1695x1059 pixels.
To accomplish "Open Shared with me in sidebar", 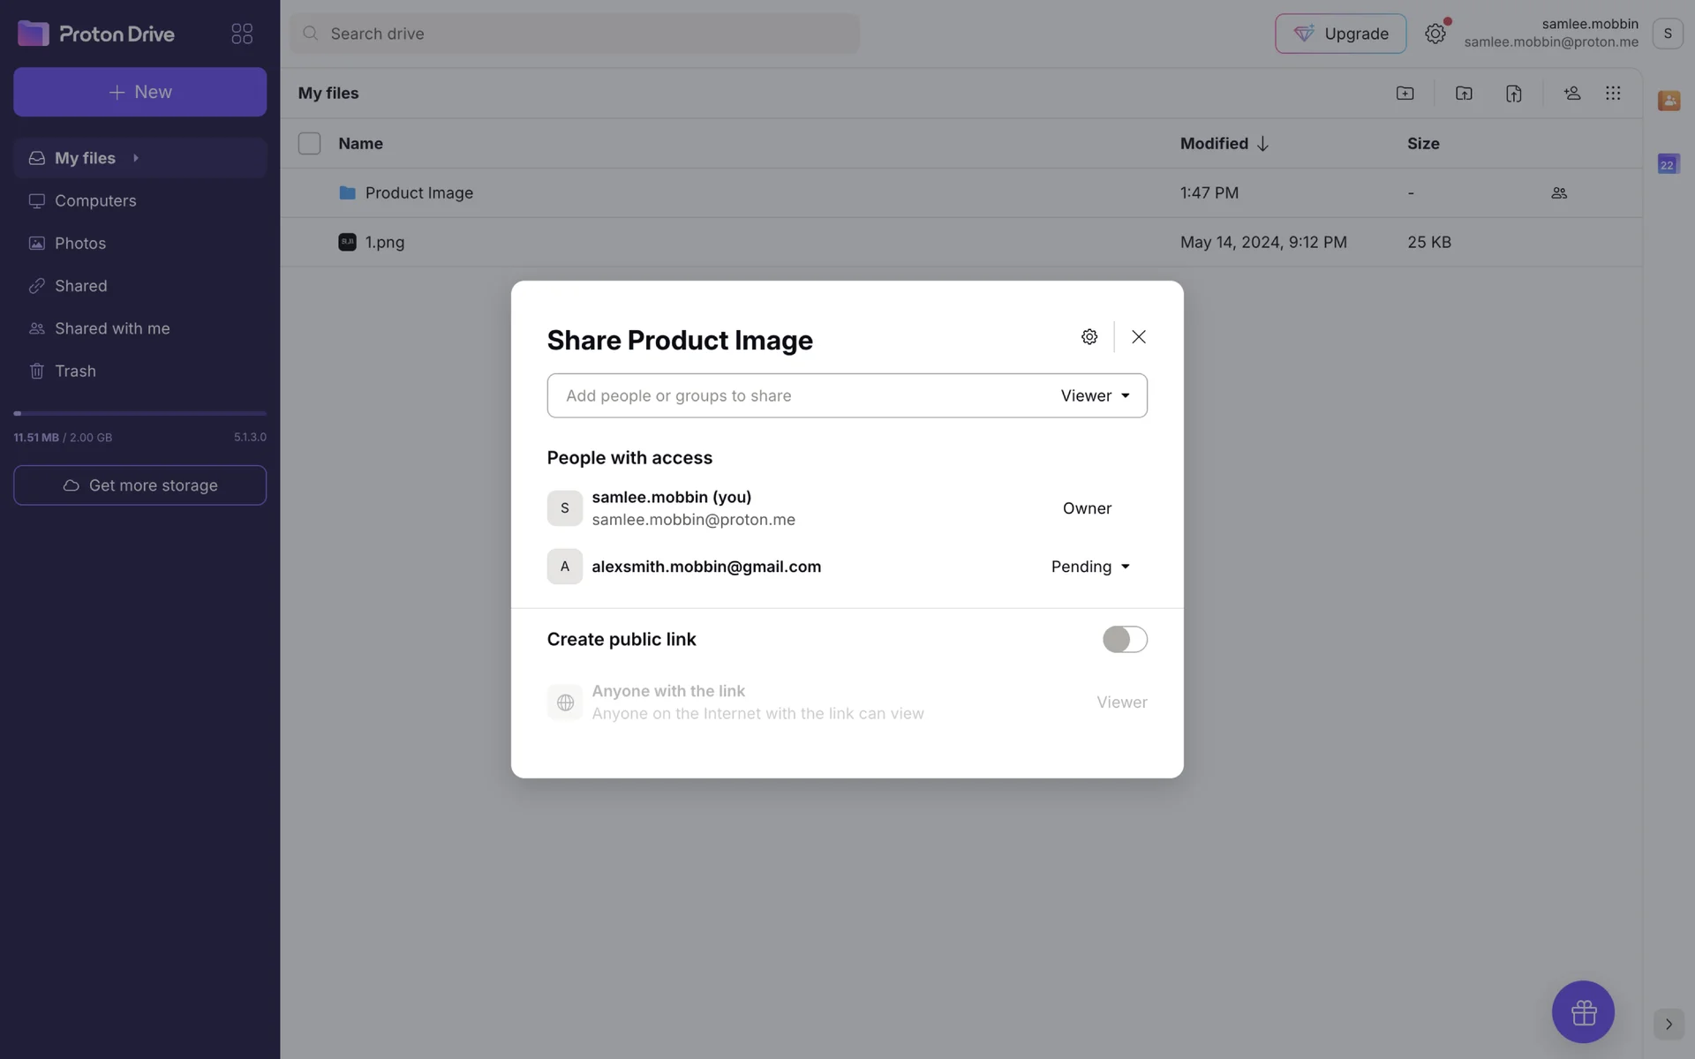I will coord(112,328).
